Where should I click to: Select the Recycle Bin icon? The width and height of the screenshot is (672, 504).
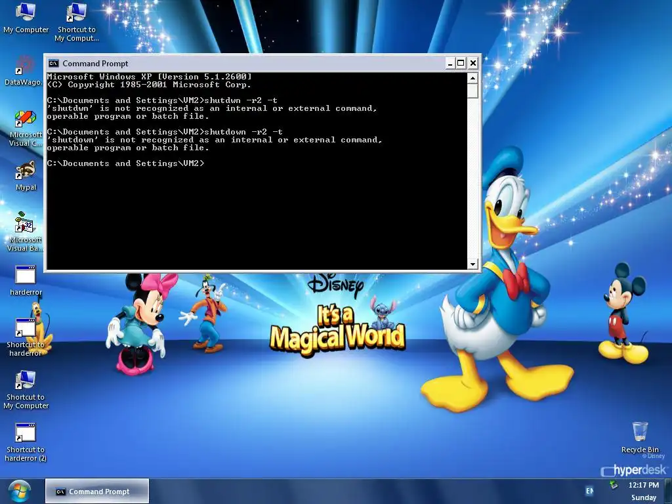640,437
